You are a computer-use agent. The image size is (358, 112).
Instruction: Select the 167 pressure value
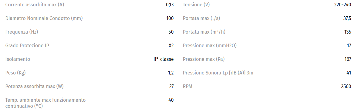(x=348, y=59)
